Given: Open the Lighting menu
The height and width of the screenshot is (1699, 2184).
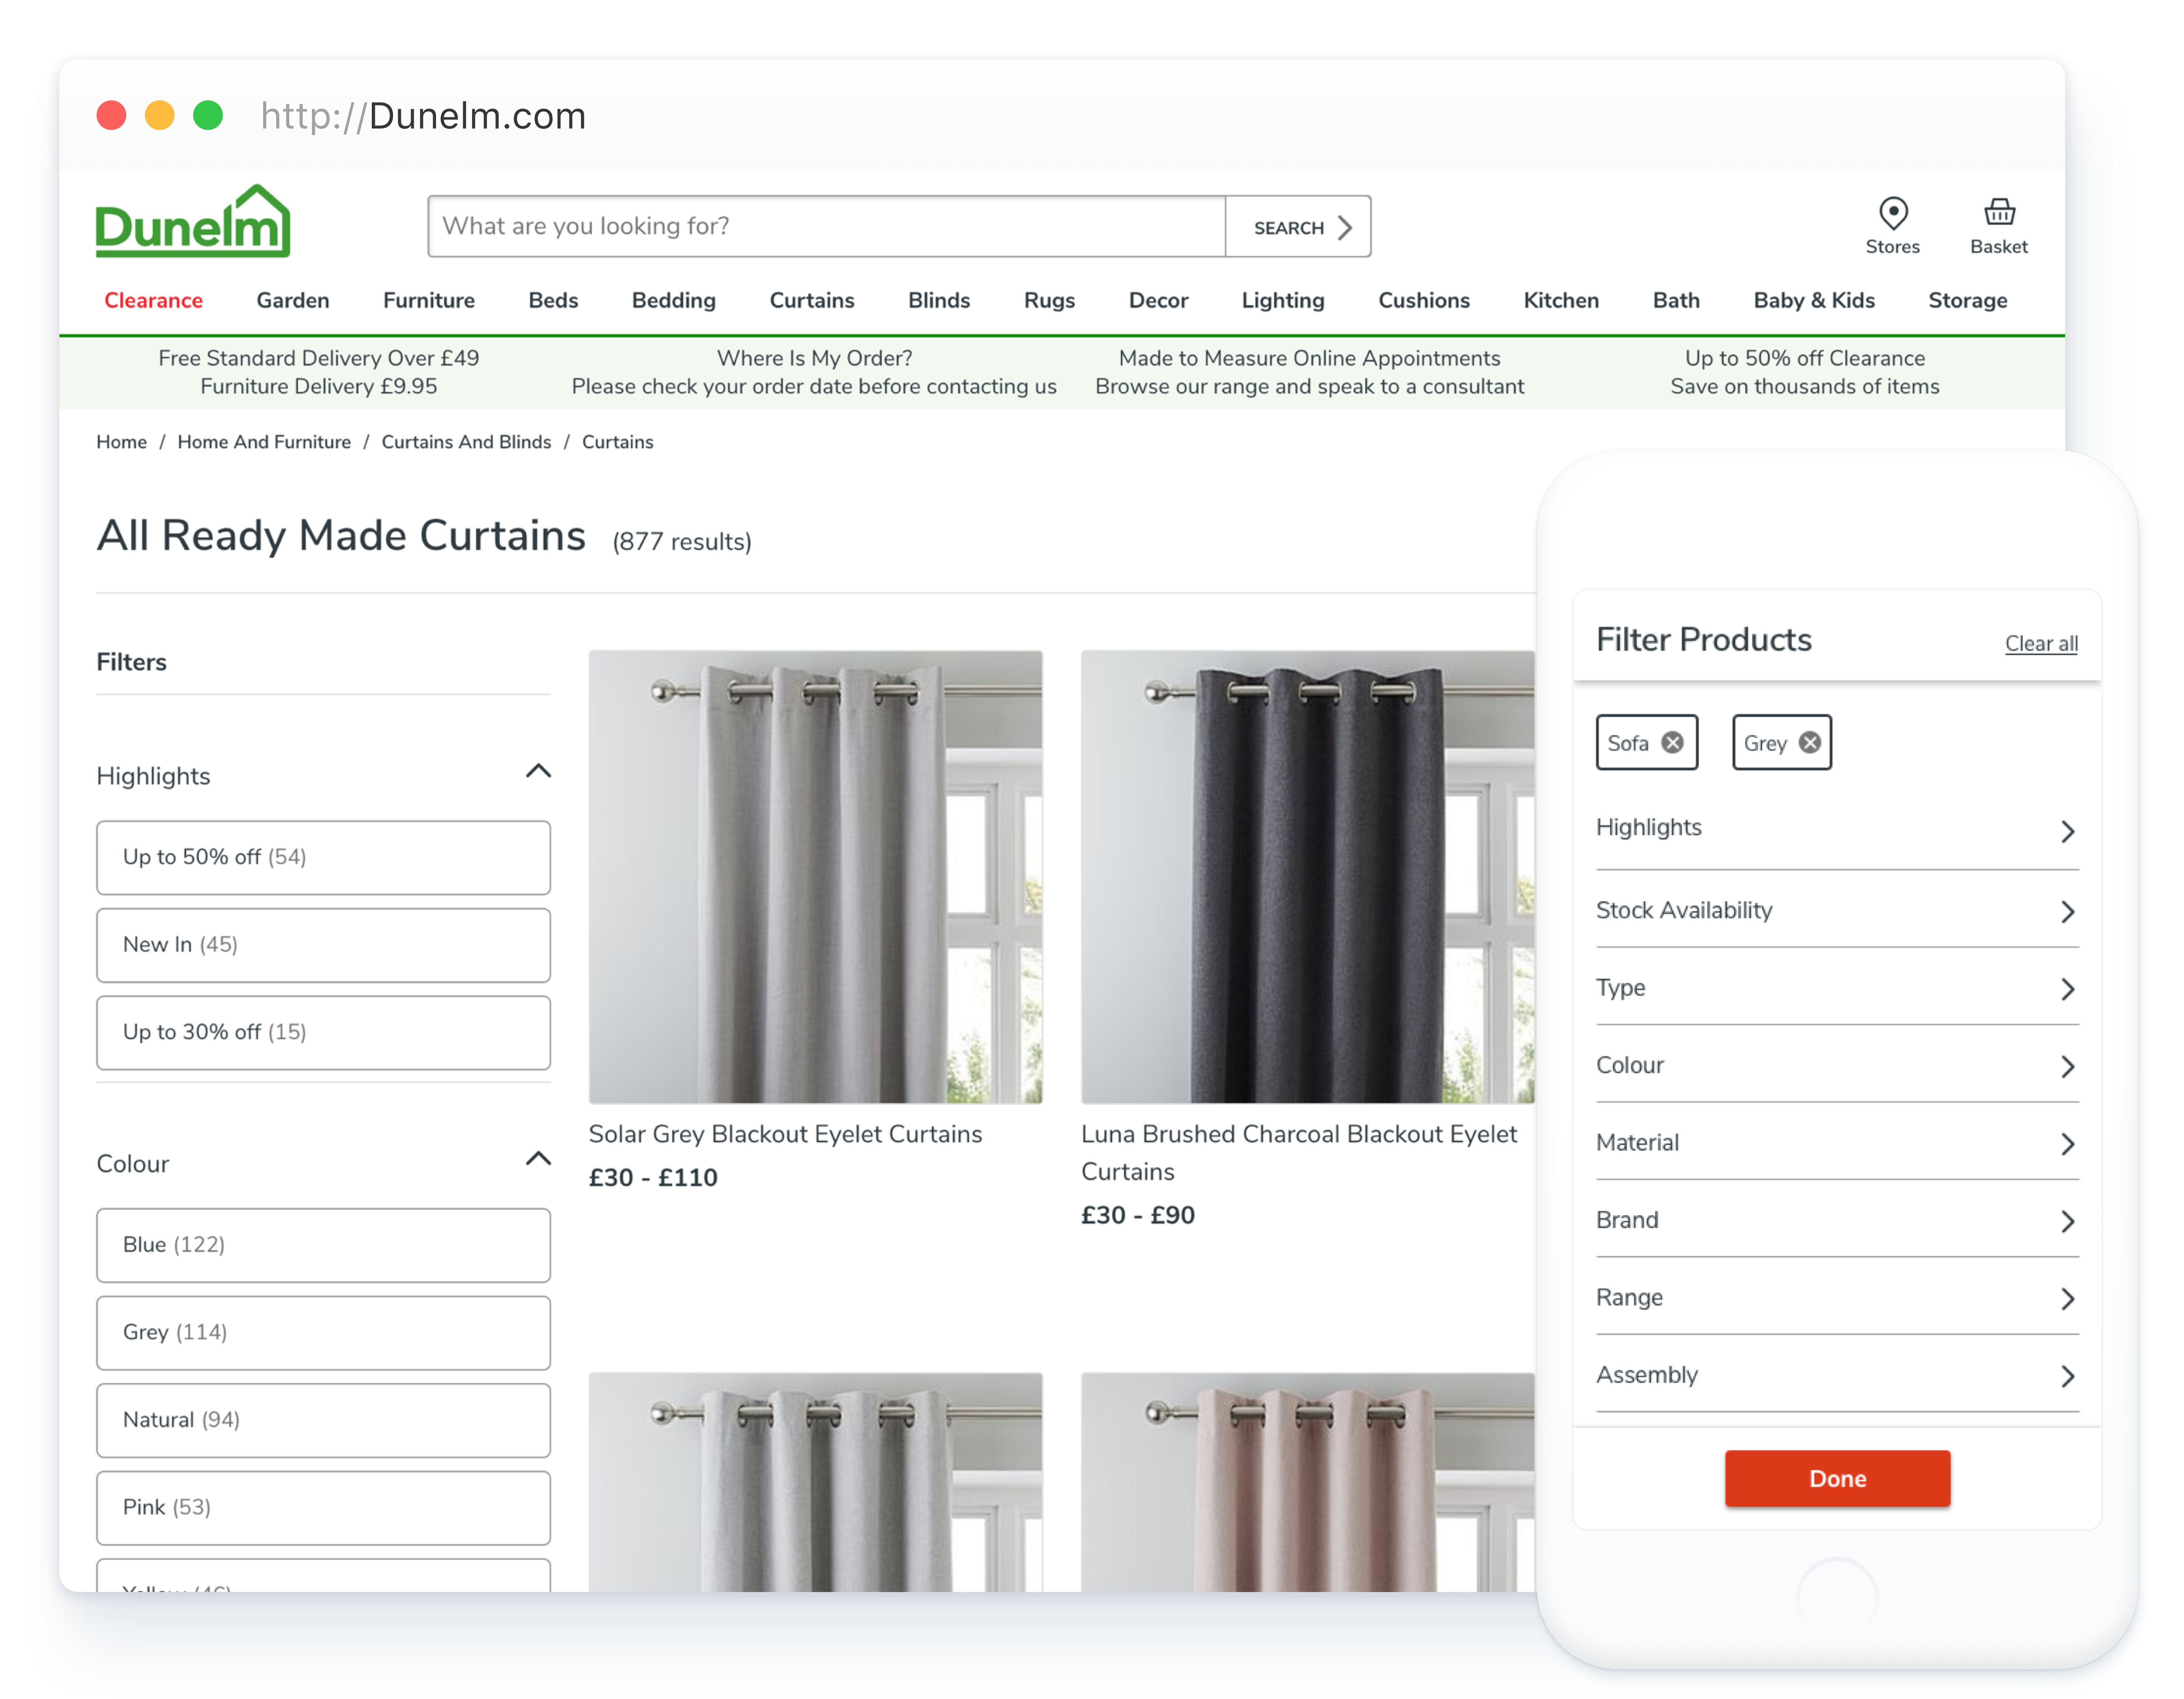Looking at the screenshot, I should (x=1282, y=300).
